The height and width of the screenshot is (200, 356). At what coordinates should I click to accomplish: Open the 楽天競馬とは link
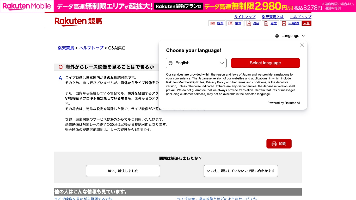(273, 17)
